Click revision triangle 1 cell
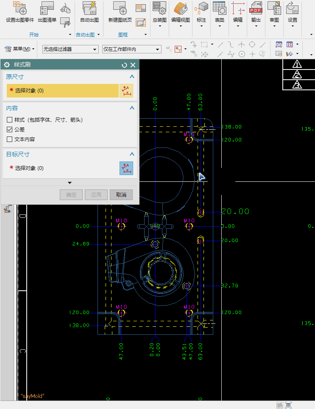This screenshot has width=315, height=409. tap(298, 64)
